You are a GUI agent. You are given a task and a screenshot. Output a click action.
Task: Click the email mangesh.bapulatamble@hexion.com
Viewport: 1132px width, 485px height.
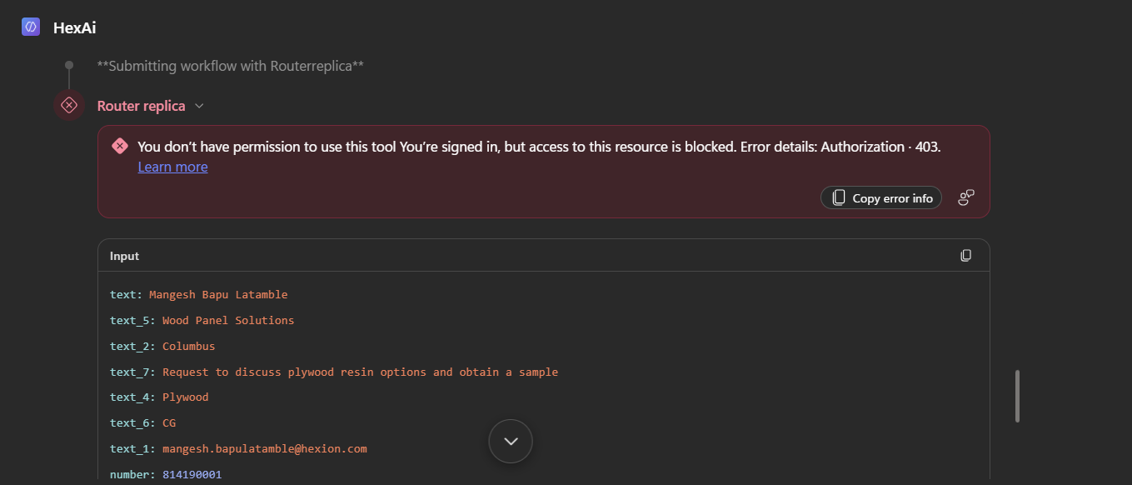coord(265,448)
